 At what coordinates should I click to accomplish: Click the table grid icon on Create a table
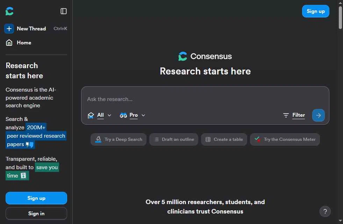coord(208,139)
